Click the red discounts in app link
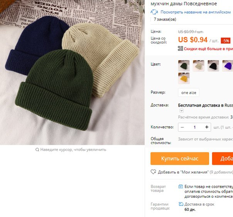233x217 pixels. pyautogui.click(x=208, y=49)
